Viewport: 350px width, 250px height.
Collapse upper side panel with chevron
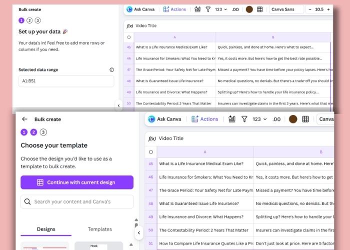(119, 105)
